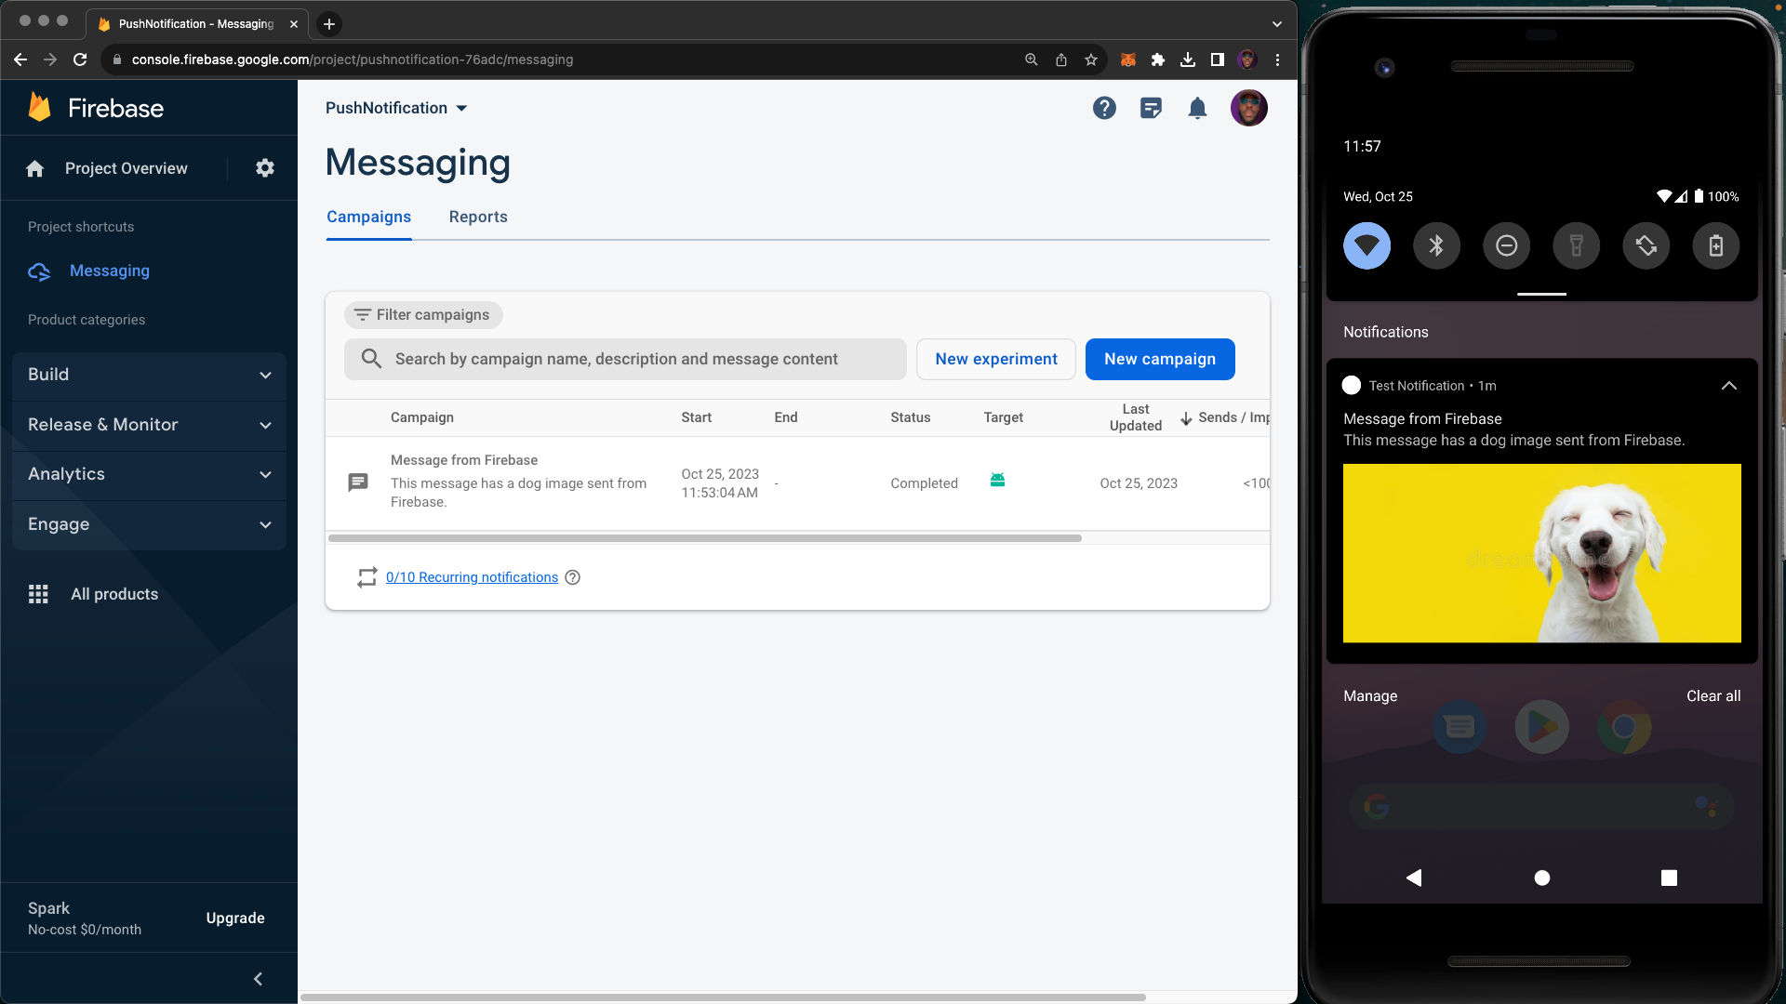Switch to the Reports tab
This screenshot has height=1004, width=1786.
(x=478, y=217)
